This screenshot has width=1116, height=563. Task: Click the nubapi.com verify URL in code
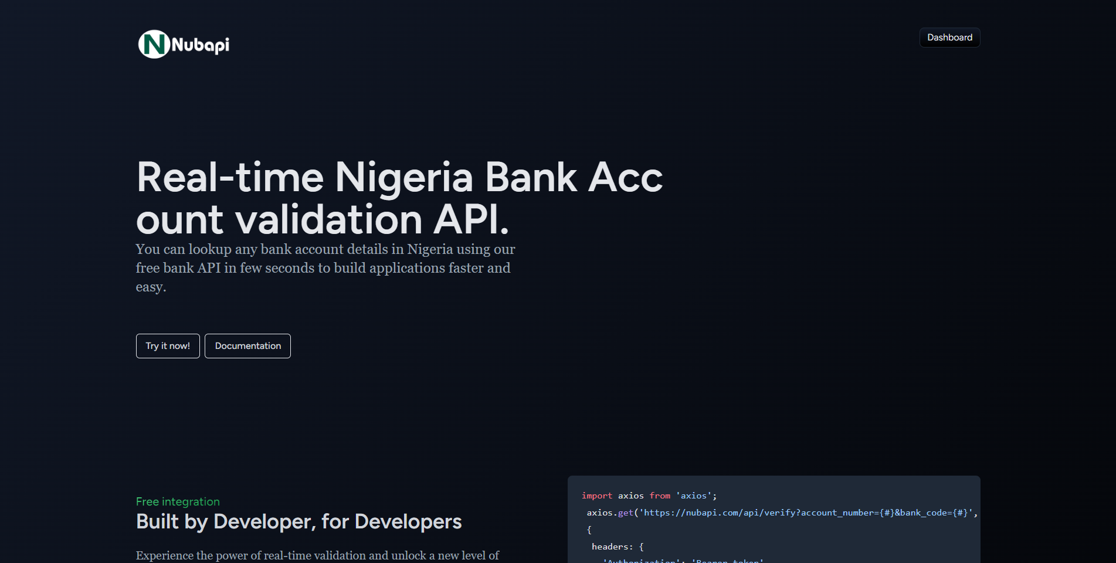[806, 513]
